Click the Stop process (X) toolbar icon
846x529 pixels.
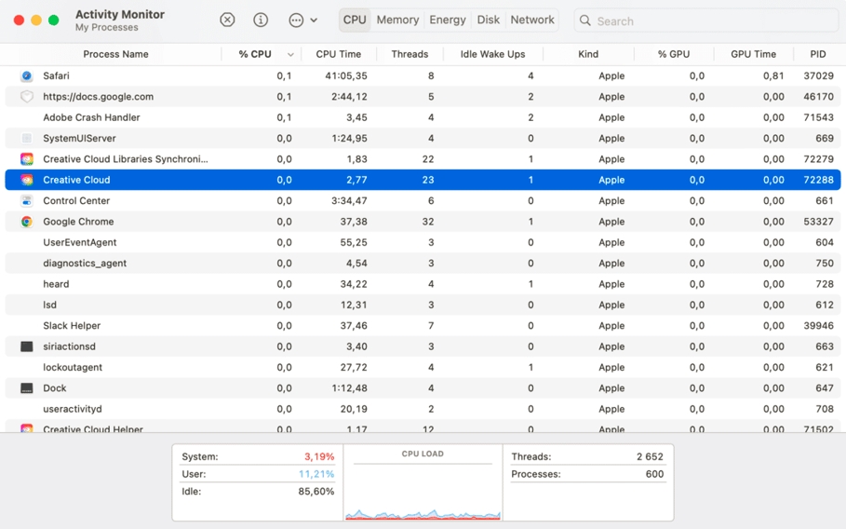227,20
